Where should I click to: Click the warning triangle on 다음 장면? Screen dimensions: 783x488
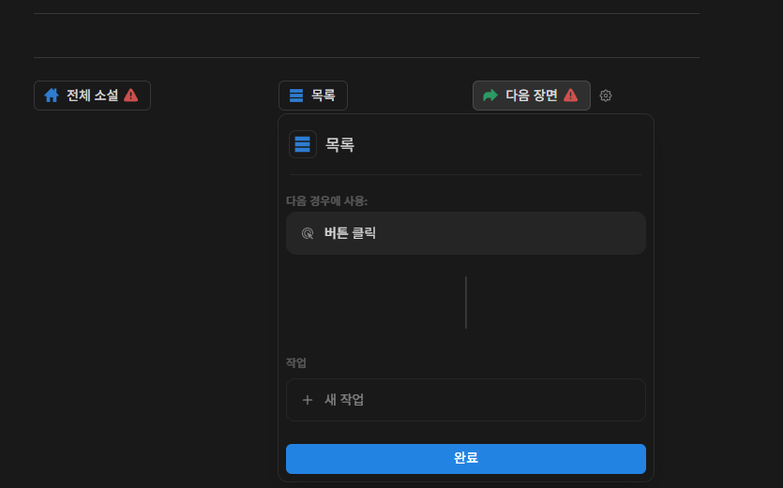571,96
